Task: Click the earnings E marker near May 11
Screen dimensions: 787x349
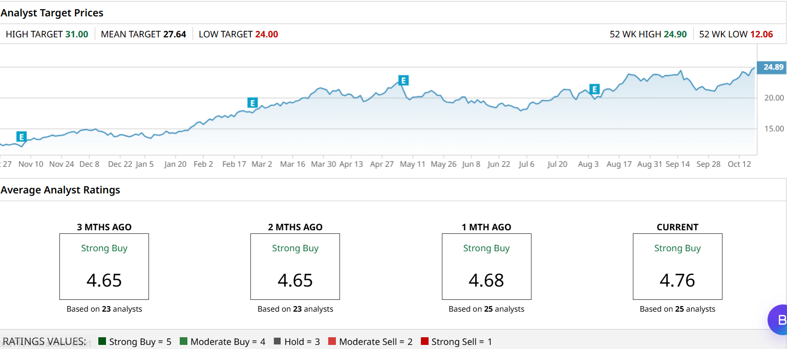Action: pos(403,80)
